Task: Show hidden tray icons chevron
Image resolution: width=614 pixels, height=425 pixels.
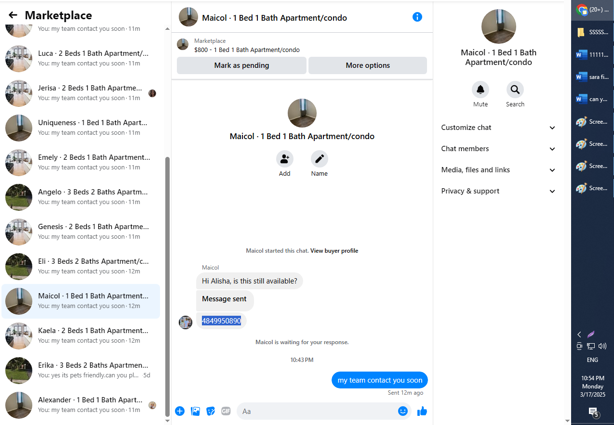Action: [579, 335]
